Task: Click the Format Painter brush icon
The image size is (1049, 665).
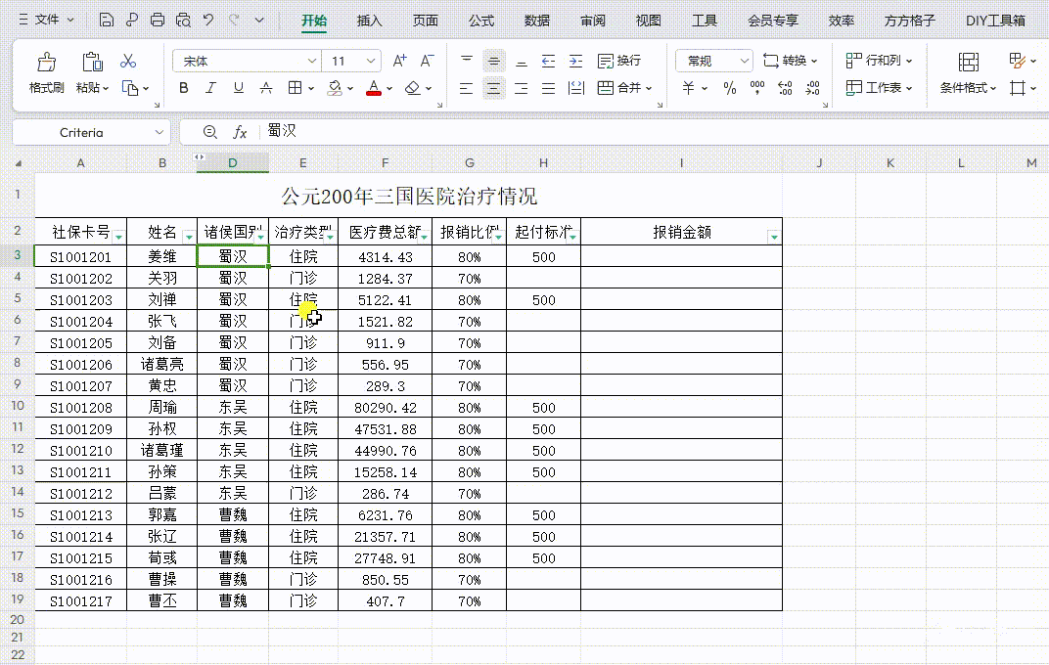Action: pos(46,63)
